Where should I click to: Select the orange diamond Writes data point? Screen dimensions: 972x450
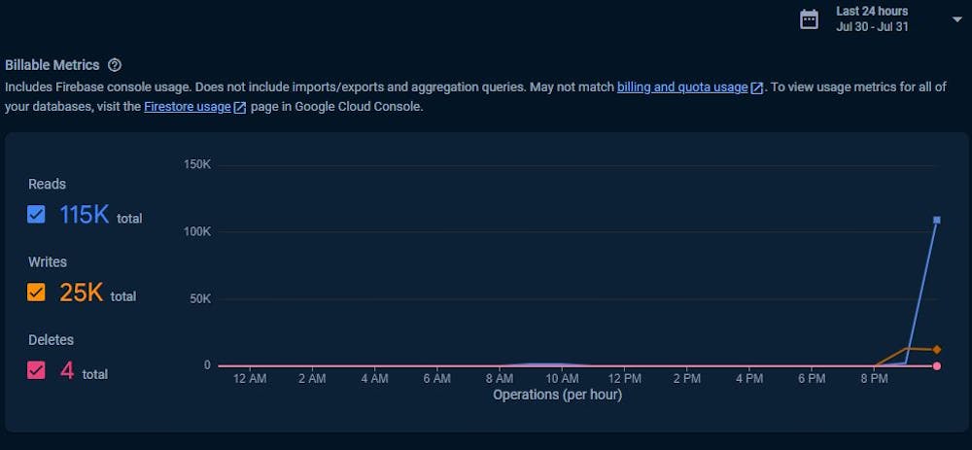(937, 350)
